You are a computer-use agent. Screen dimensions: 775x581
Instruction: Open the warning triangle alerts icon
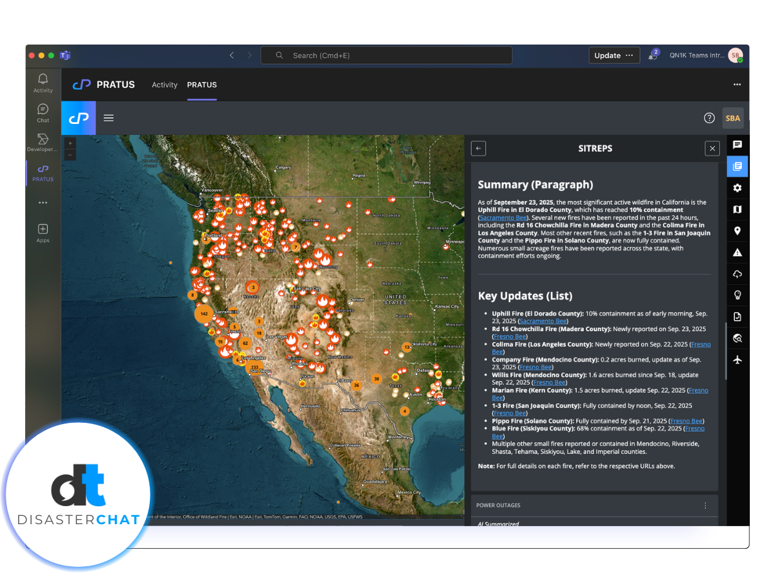(737, 252)
